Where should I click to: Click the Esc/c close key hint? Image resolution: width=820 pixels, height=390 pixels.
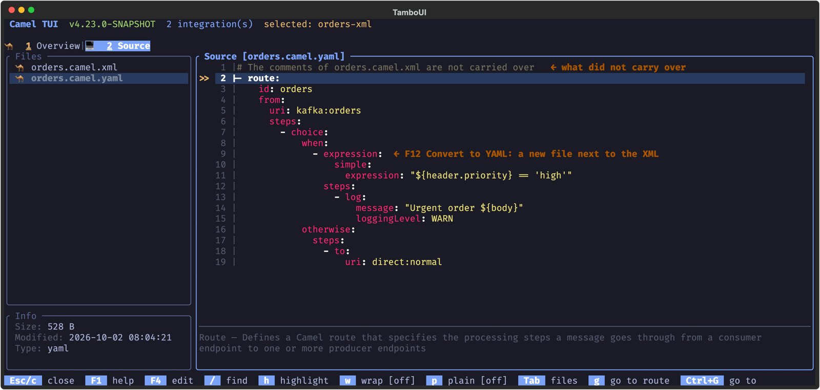[39, 380]
